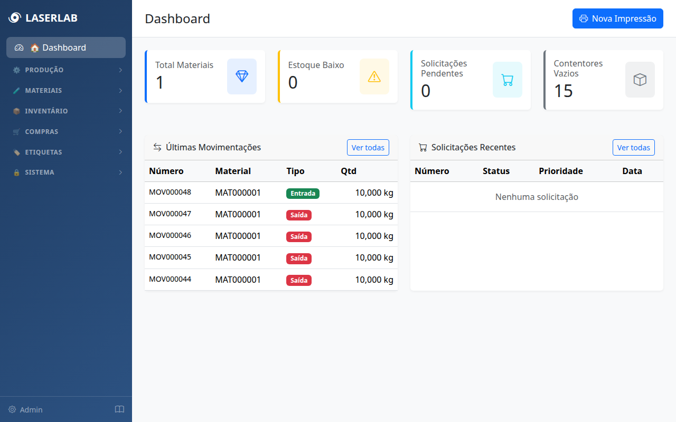Image resolution: width=676 pixels, height=422 pixels.
Task: Expand the Produção submenu chevron
Action: coord(120,70)
